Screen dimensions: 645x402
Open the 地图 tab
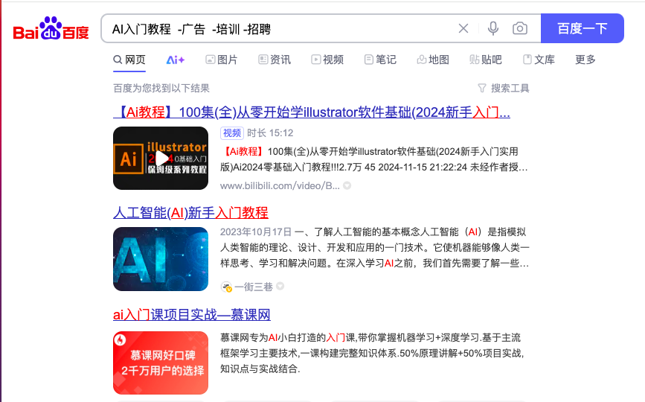433,60
